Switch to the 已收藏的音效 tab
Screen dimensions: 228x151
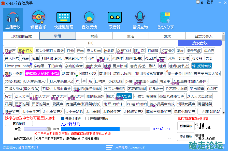21,36
